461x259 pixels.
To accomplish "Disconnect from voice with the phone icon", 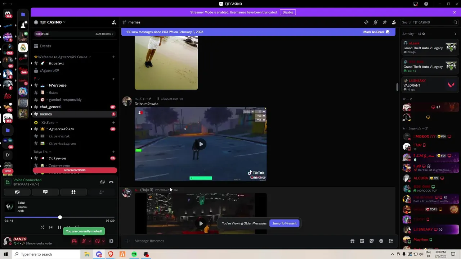I will tap(111, 182).
